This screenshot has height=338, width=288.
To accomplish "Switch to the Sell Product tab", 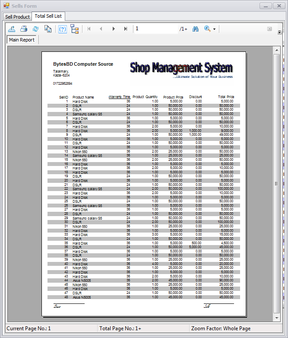I will click(17, 17).
